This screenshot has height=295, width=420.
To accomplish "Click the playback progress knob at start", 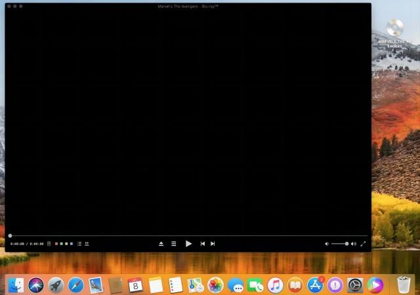I will tap(10, 236).
